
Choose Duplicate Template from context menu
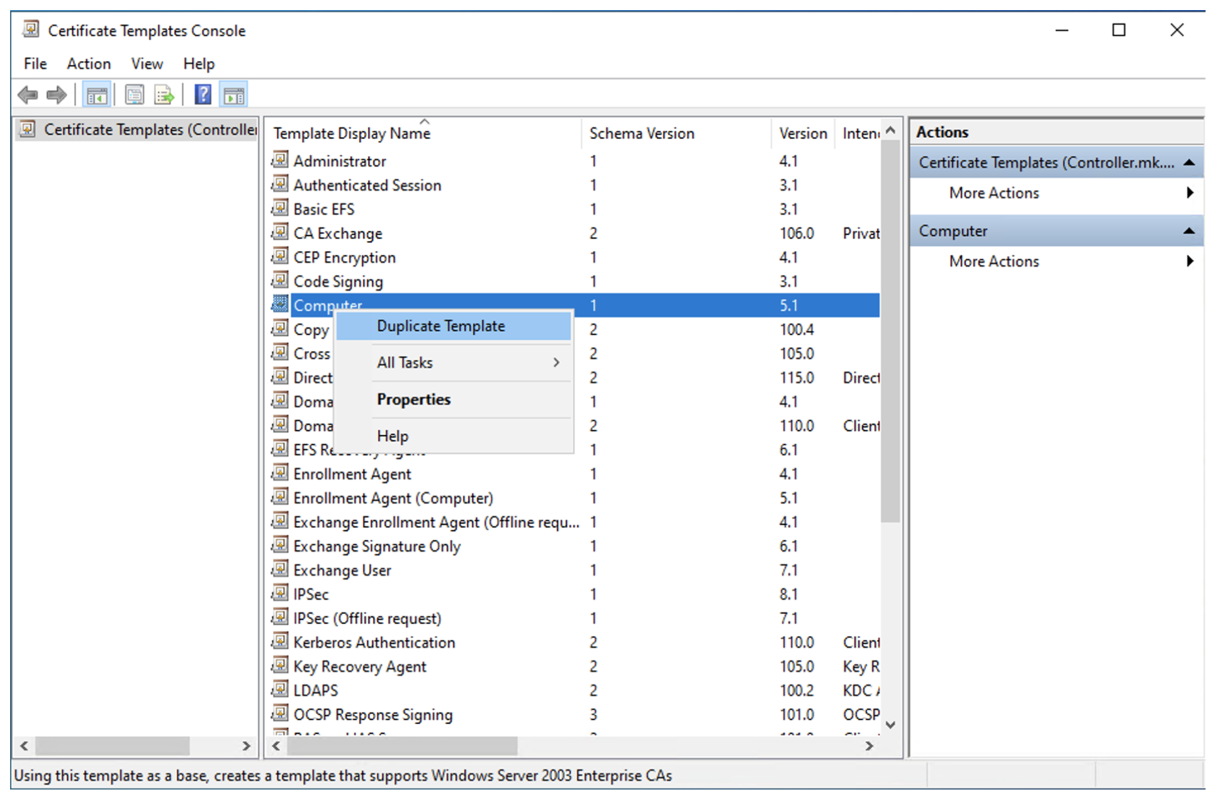point(454,326)
